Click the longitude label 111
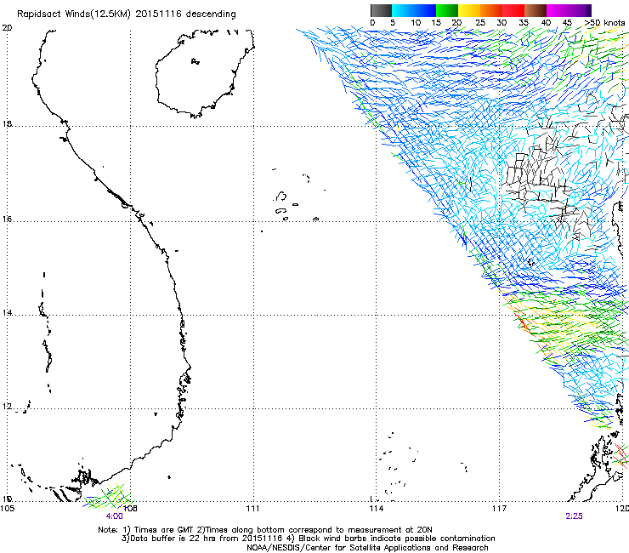Screen dimensions: 629x553 point(252,509)
